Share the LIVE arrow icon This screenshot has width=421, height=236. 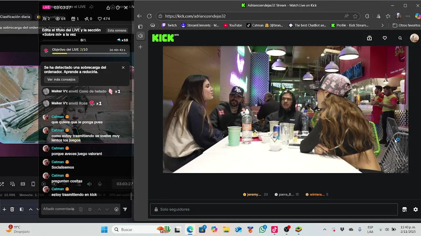[x=91, y=7]
